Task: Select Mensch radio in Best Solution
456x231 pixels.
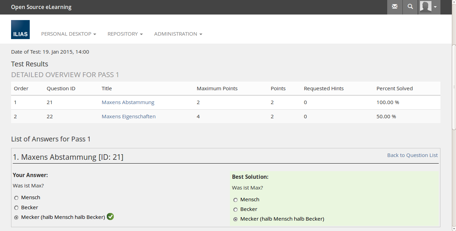Action: click(x=235, y=200)
